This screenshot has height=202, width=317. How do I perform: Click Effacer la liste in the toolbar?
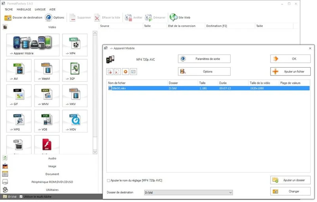[x=107, y=17]
